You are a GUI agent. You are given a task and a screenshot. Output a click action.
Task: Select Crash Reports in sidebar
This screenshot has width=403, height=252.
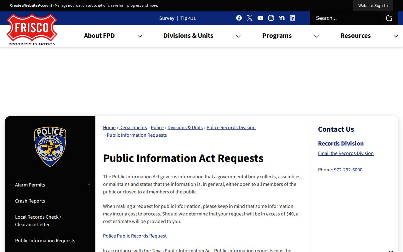(30, 201)
